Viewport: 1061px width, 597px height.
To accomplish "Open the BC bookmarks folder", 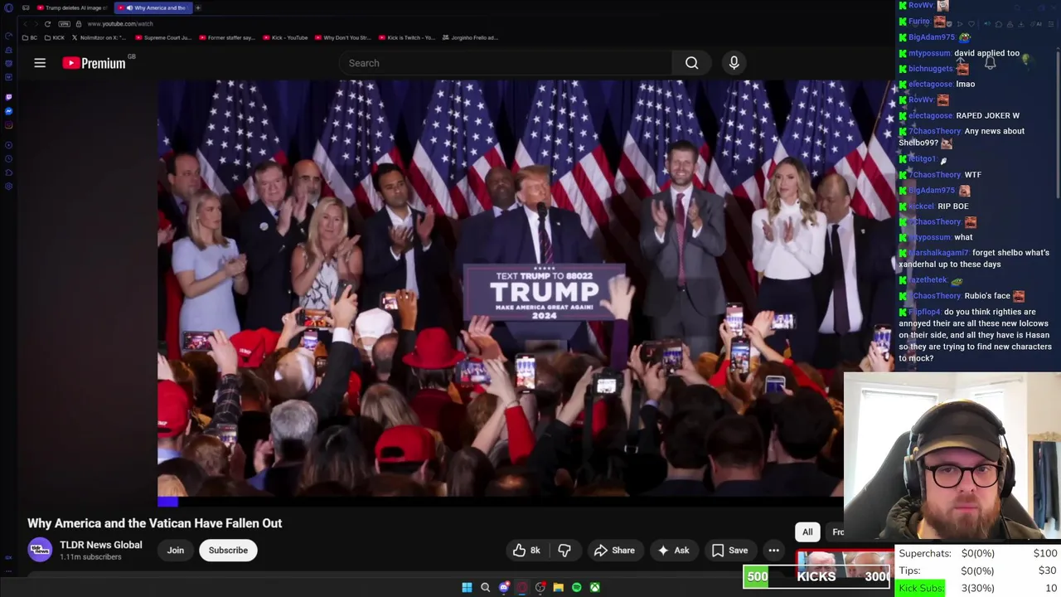I will click(30, 37).
